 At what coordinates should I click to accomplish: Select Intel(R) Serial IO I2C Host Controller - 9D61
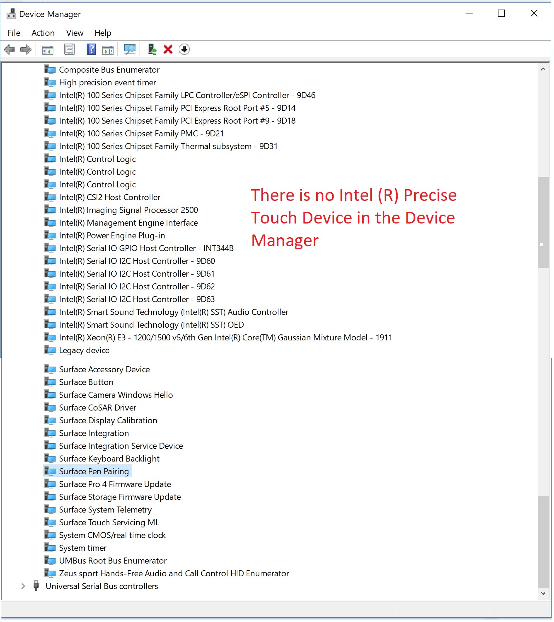click(x=137, y=273)
